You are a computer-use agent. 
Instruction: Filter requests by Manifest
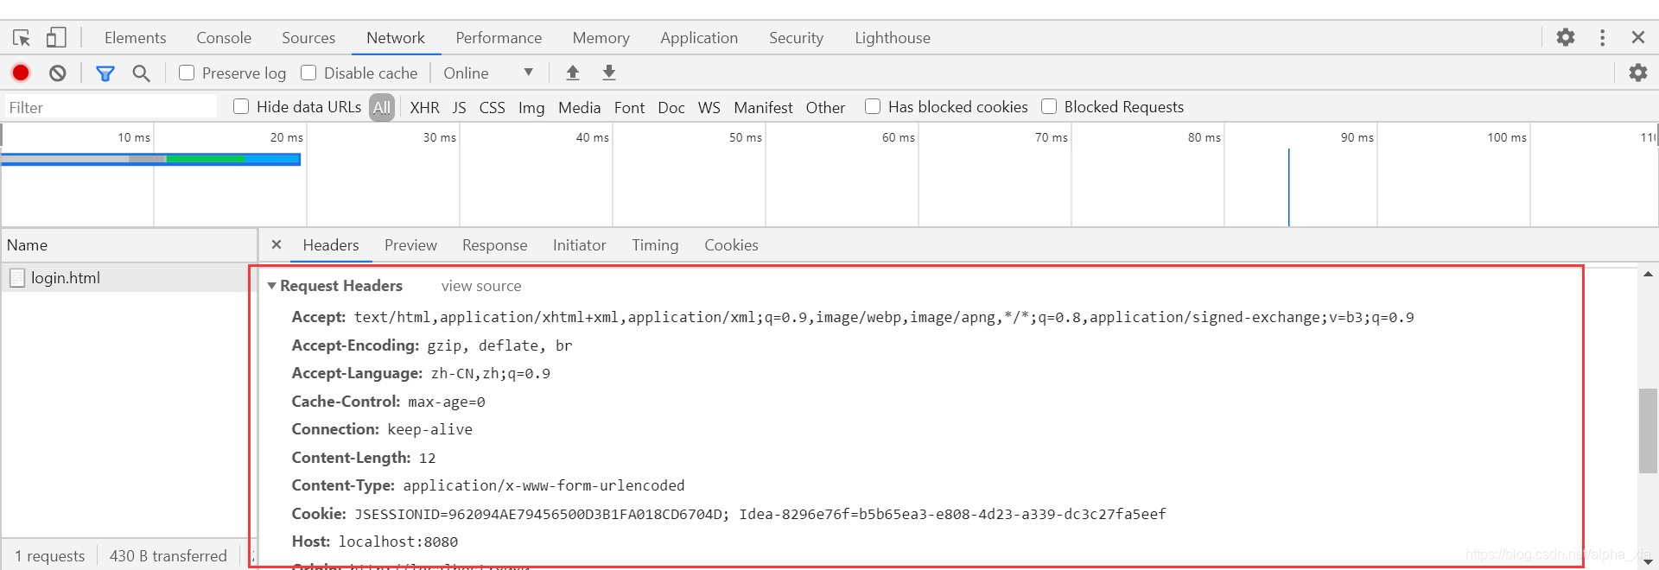pos(763,107)
